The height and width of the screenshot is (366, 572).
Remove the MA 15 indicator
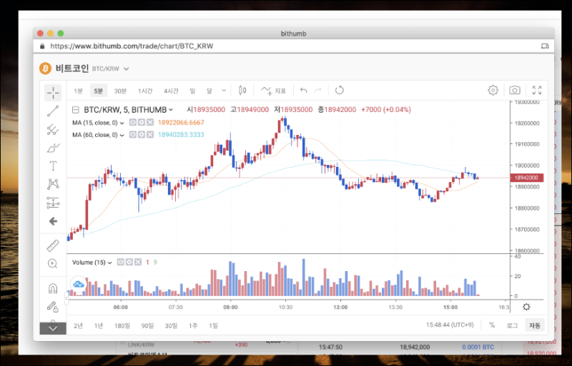click(x=150, y=123)
